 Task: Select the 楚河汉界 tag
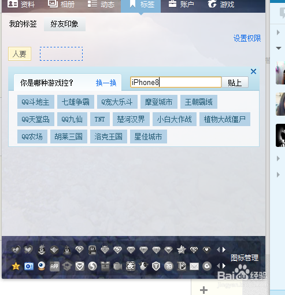click(131, 119)
